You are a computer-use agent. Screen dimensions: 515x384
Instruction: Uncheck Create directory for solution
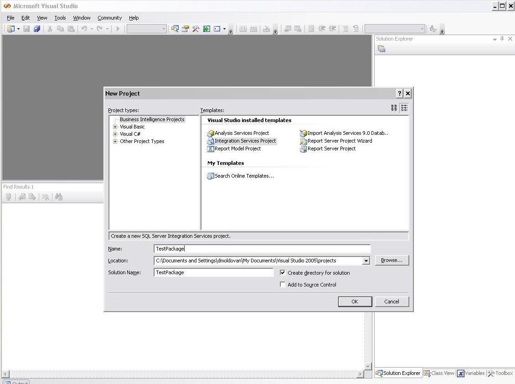coord(283,273)
